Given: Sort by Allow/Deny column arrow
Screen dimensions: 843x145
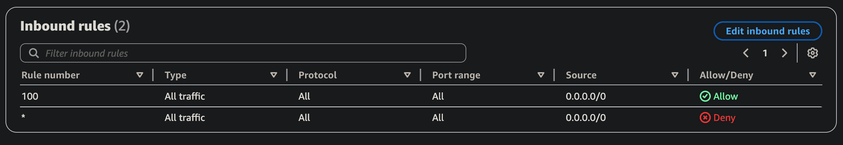Looking at the screenshot, I should pyautogui.click(x=813, y=75).
